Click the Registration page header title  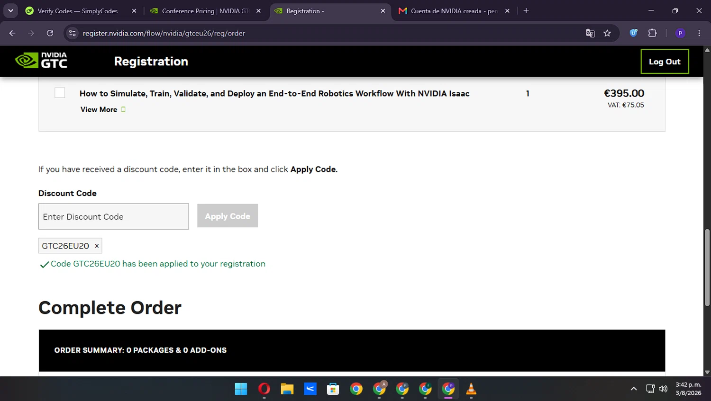(x=151, y=62)
